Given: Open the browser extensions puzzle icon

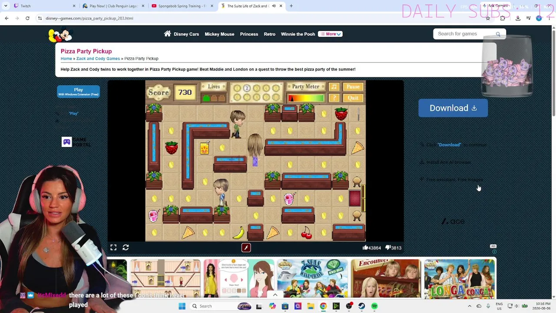Looking at the screenshot, I should [503, 18].
